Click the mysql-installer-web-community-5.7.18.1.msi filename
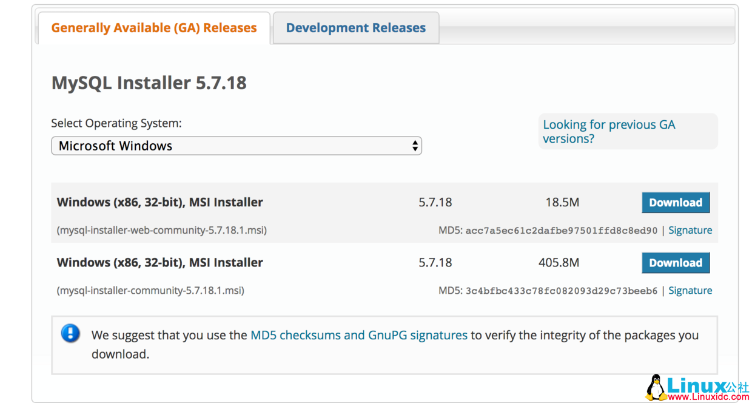 (162, 230)
